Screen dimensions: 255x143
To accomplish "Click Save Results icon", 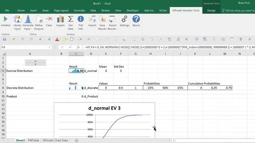I will [102, 19].
